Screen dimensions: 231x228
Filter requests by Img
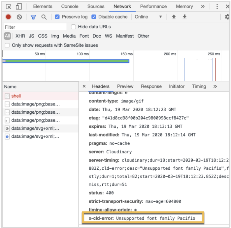click(55, 36)
